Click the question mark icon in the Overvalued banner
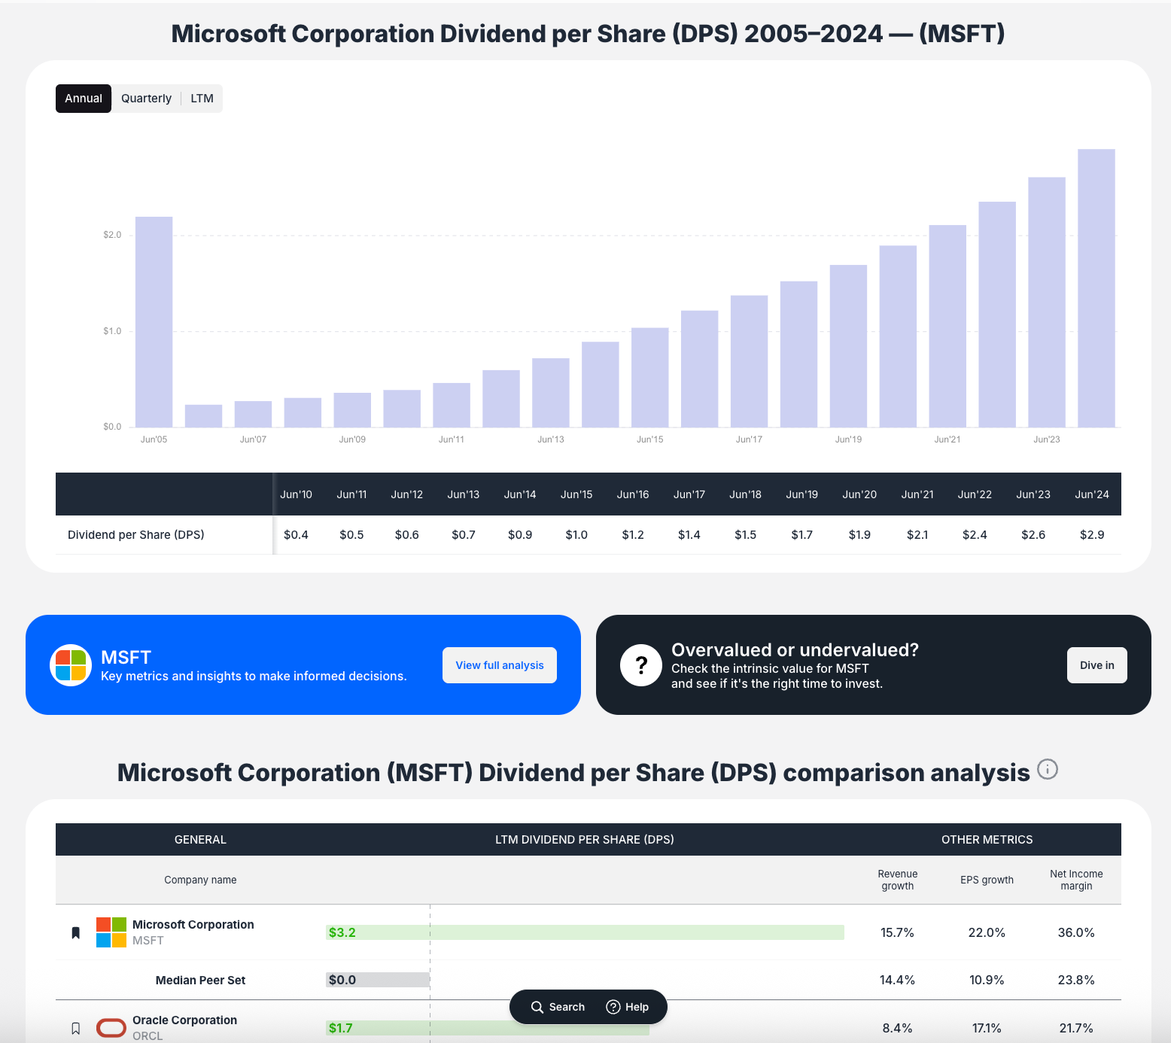 (641, 665)
